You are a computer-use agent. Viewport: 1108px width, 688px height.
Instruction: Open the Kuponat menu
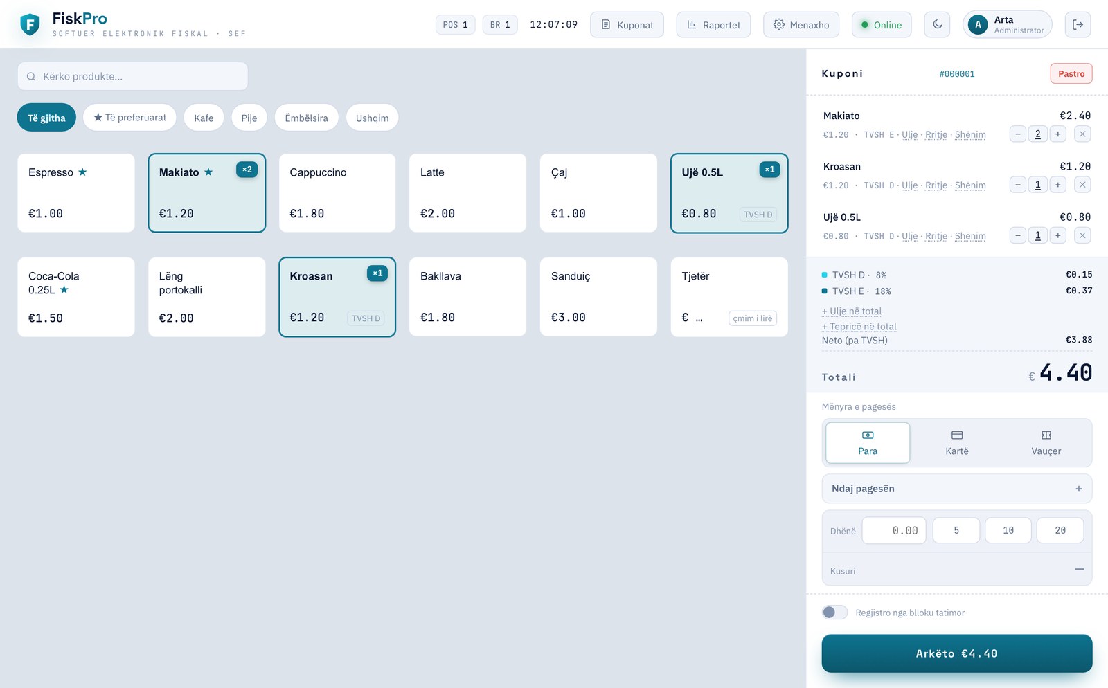[627, 25]
